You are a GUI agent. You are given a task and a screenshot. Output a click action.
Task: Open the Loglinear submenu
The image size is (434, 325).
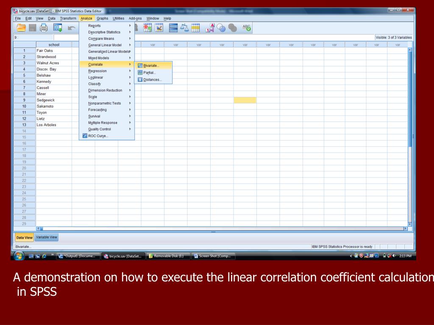pos(106,77)
